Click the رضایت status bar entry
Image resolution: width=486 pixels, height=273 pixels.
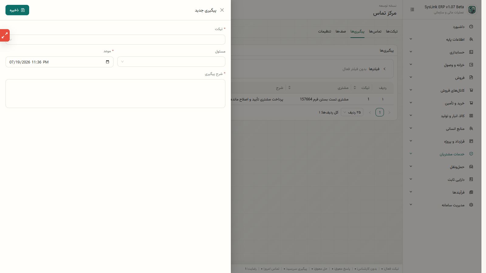[251, 269]
